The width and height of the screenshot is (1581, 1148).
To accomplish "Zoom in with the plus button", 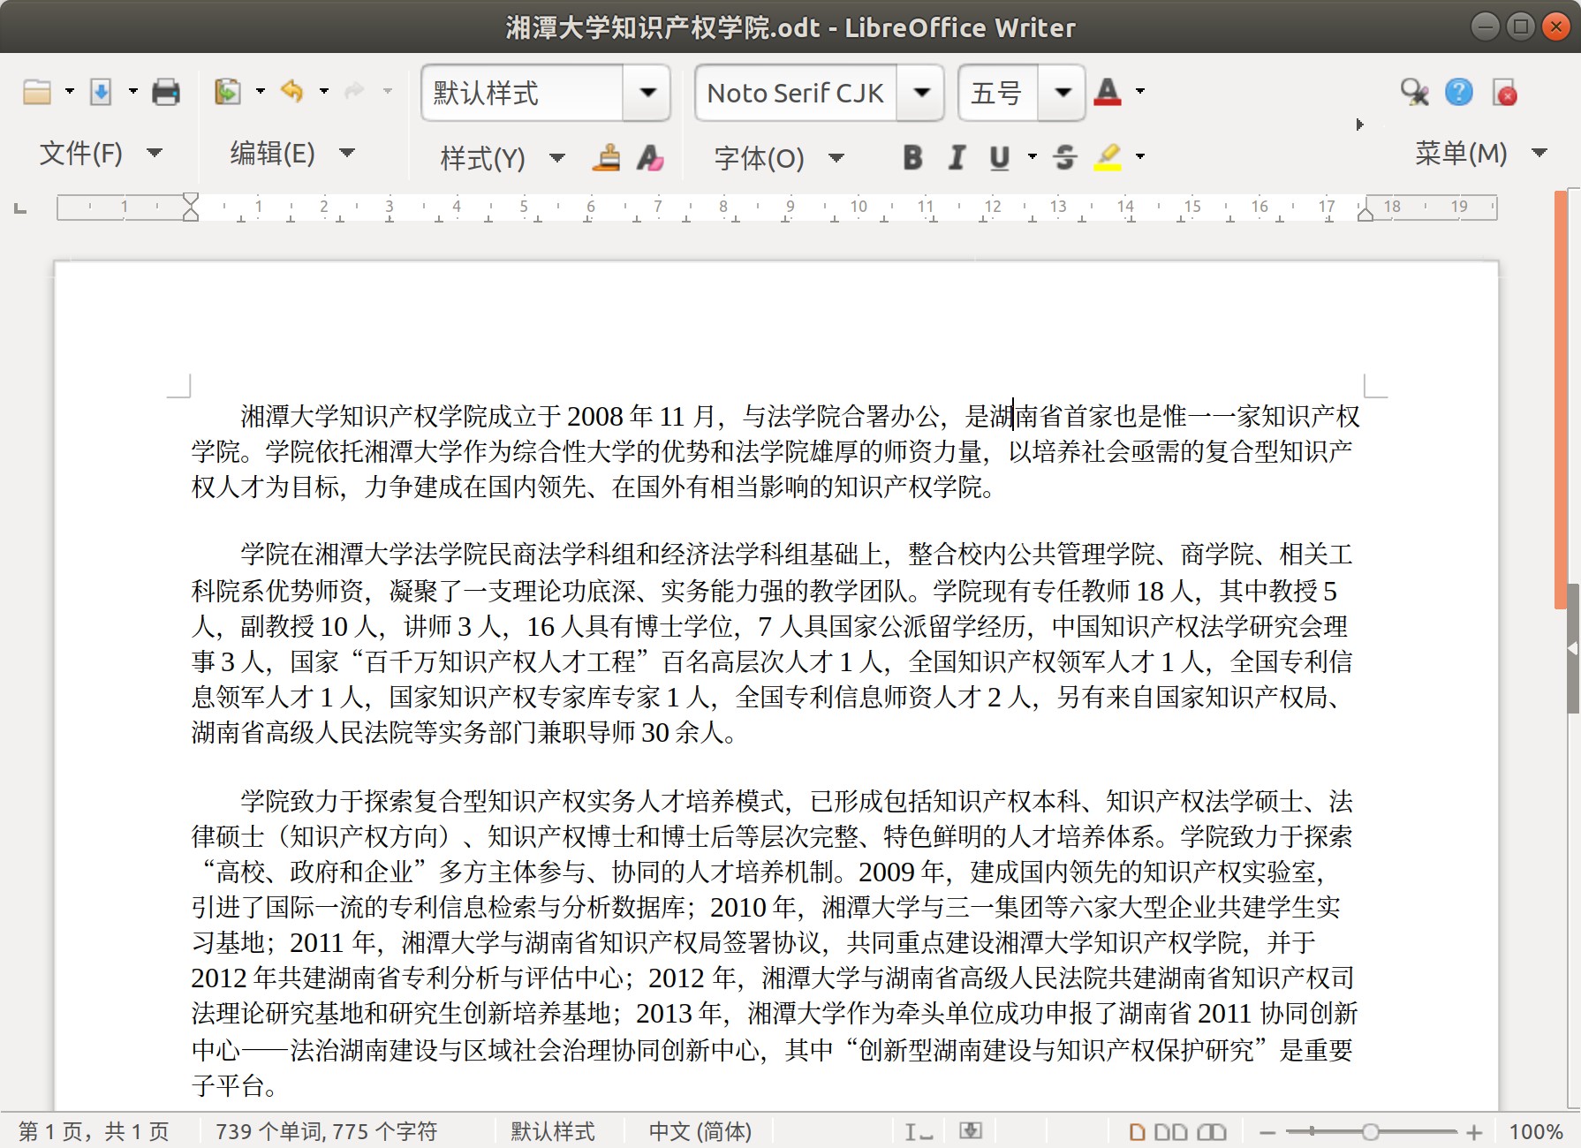I will point(1473,1132).
